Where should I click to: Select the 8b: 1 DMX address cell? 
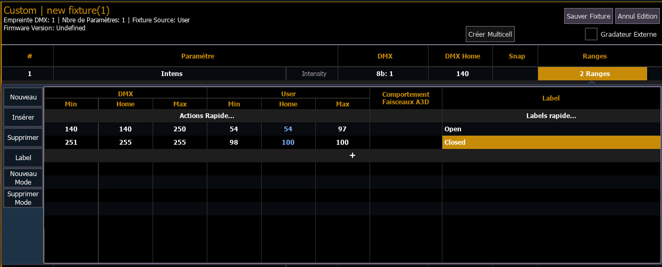[x=383, y=74]
